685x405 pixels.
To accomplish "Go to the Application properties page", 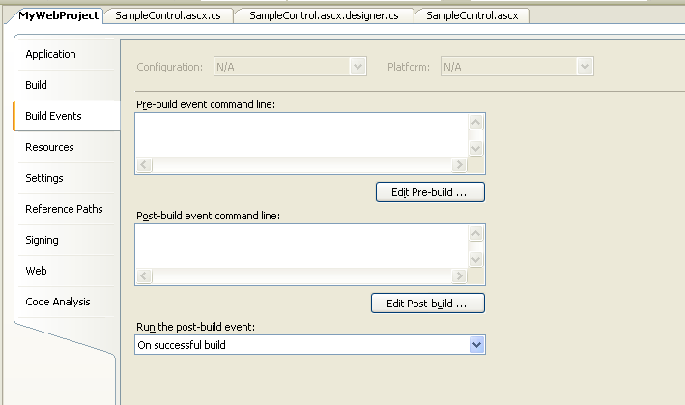I will pyautogui.click(x=50, y=54).
